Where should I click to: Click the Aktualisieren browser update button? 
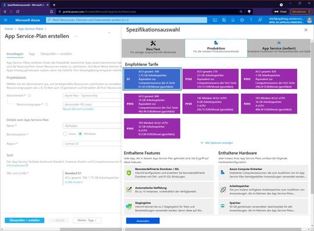click(301, 12)
